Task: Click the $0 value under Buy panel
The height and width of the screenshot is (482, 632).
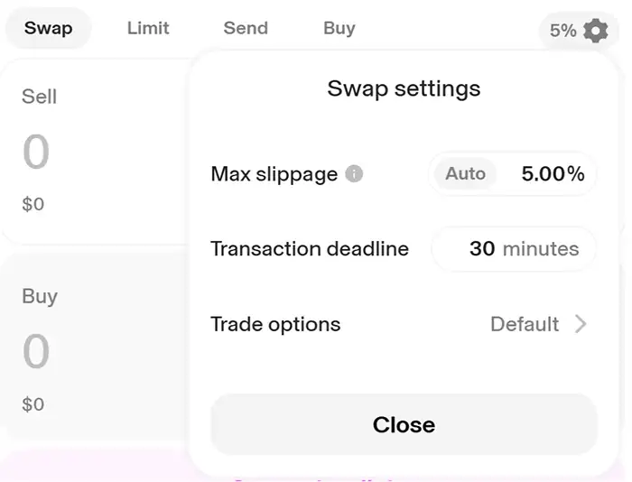Action: click(x=33, y=404)
